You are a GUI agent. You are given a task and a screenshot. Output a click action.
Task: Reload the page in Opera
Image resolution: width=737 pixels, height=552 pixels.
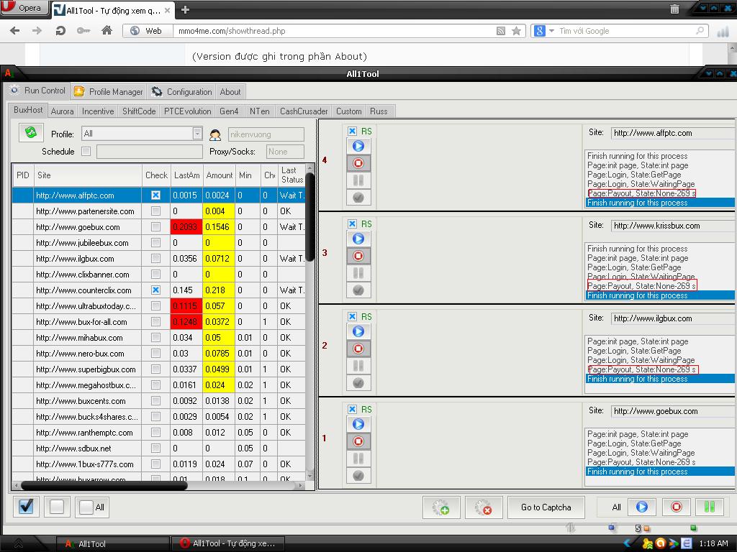[60, 31]
